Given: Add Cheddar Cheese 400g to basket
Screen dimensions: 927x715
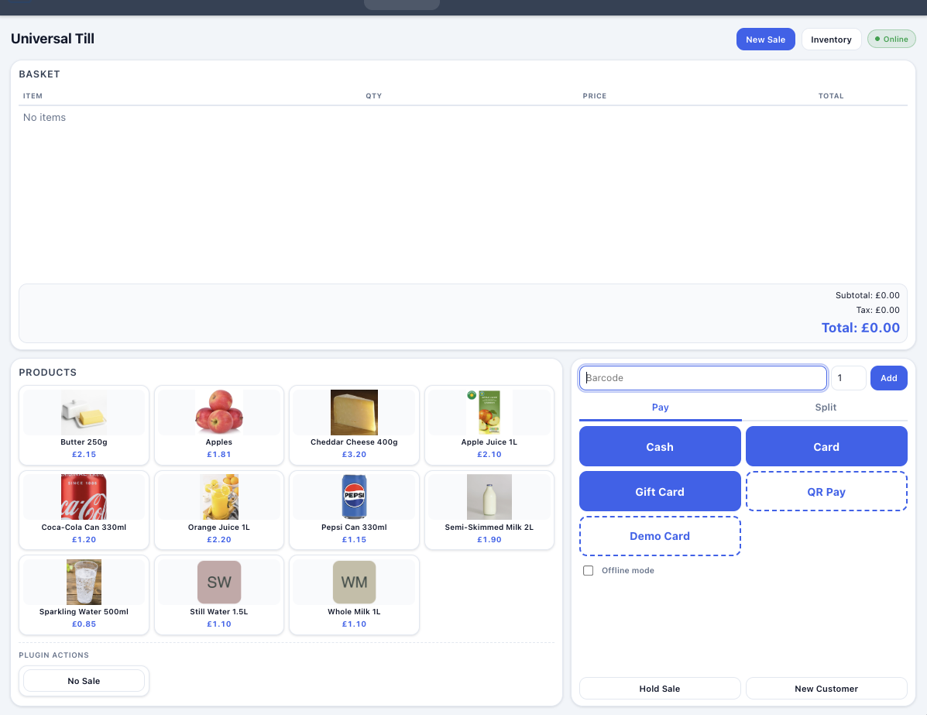Looking at the screenshot, I should [354, 425].
